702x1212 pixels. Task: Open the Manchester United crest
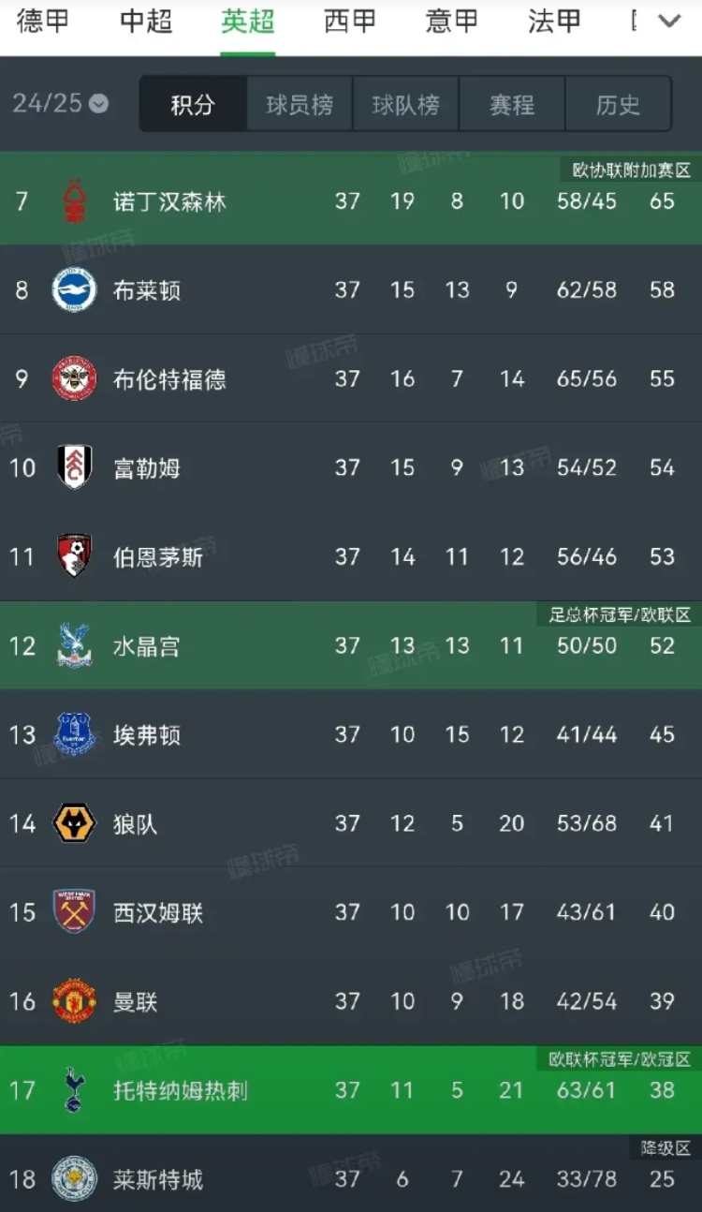click(74, 1001)
